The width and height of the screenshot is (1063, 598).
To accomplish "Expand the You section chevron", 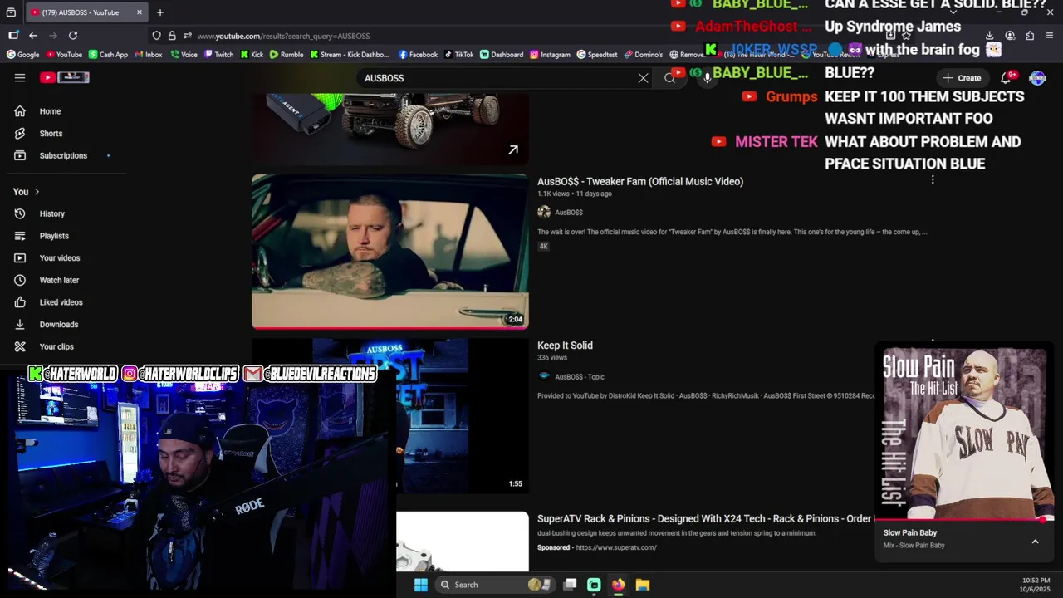I will [x=37, y=192].
